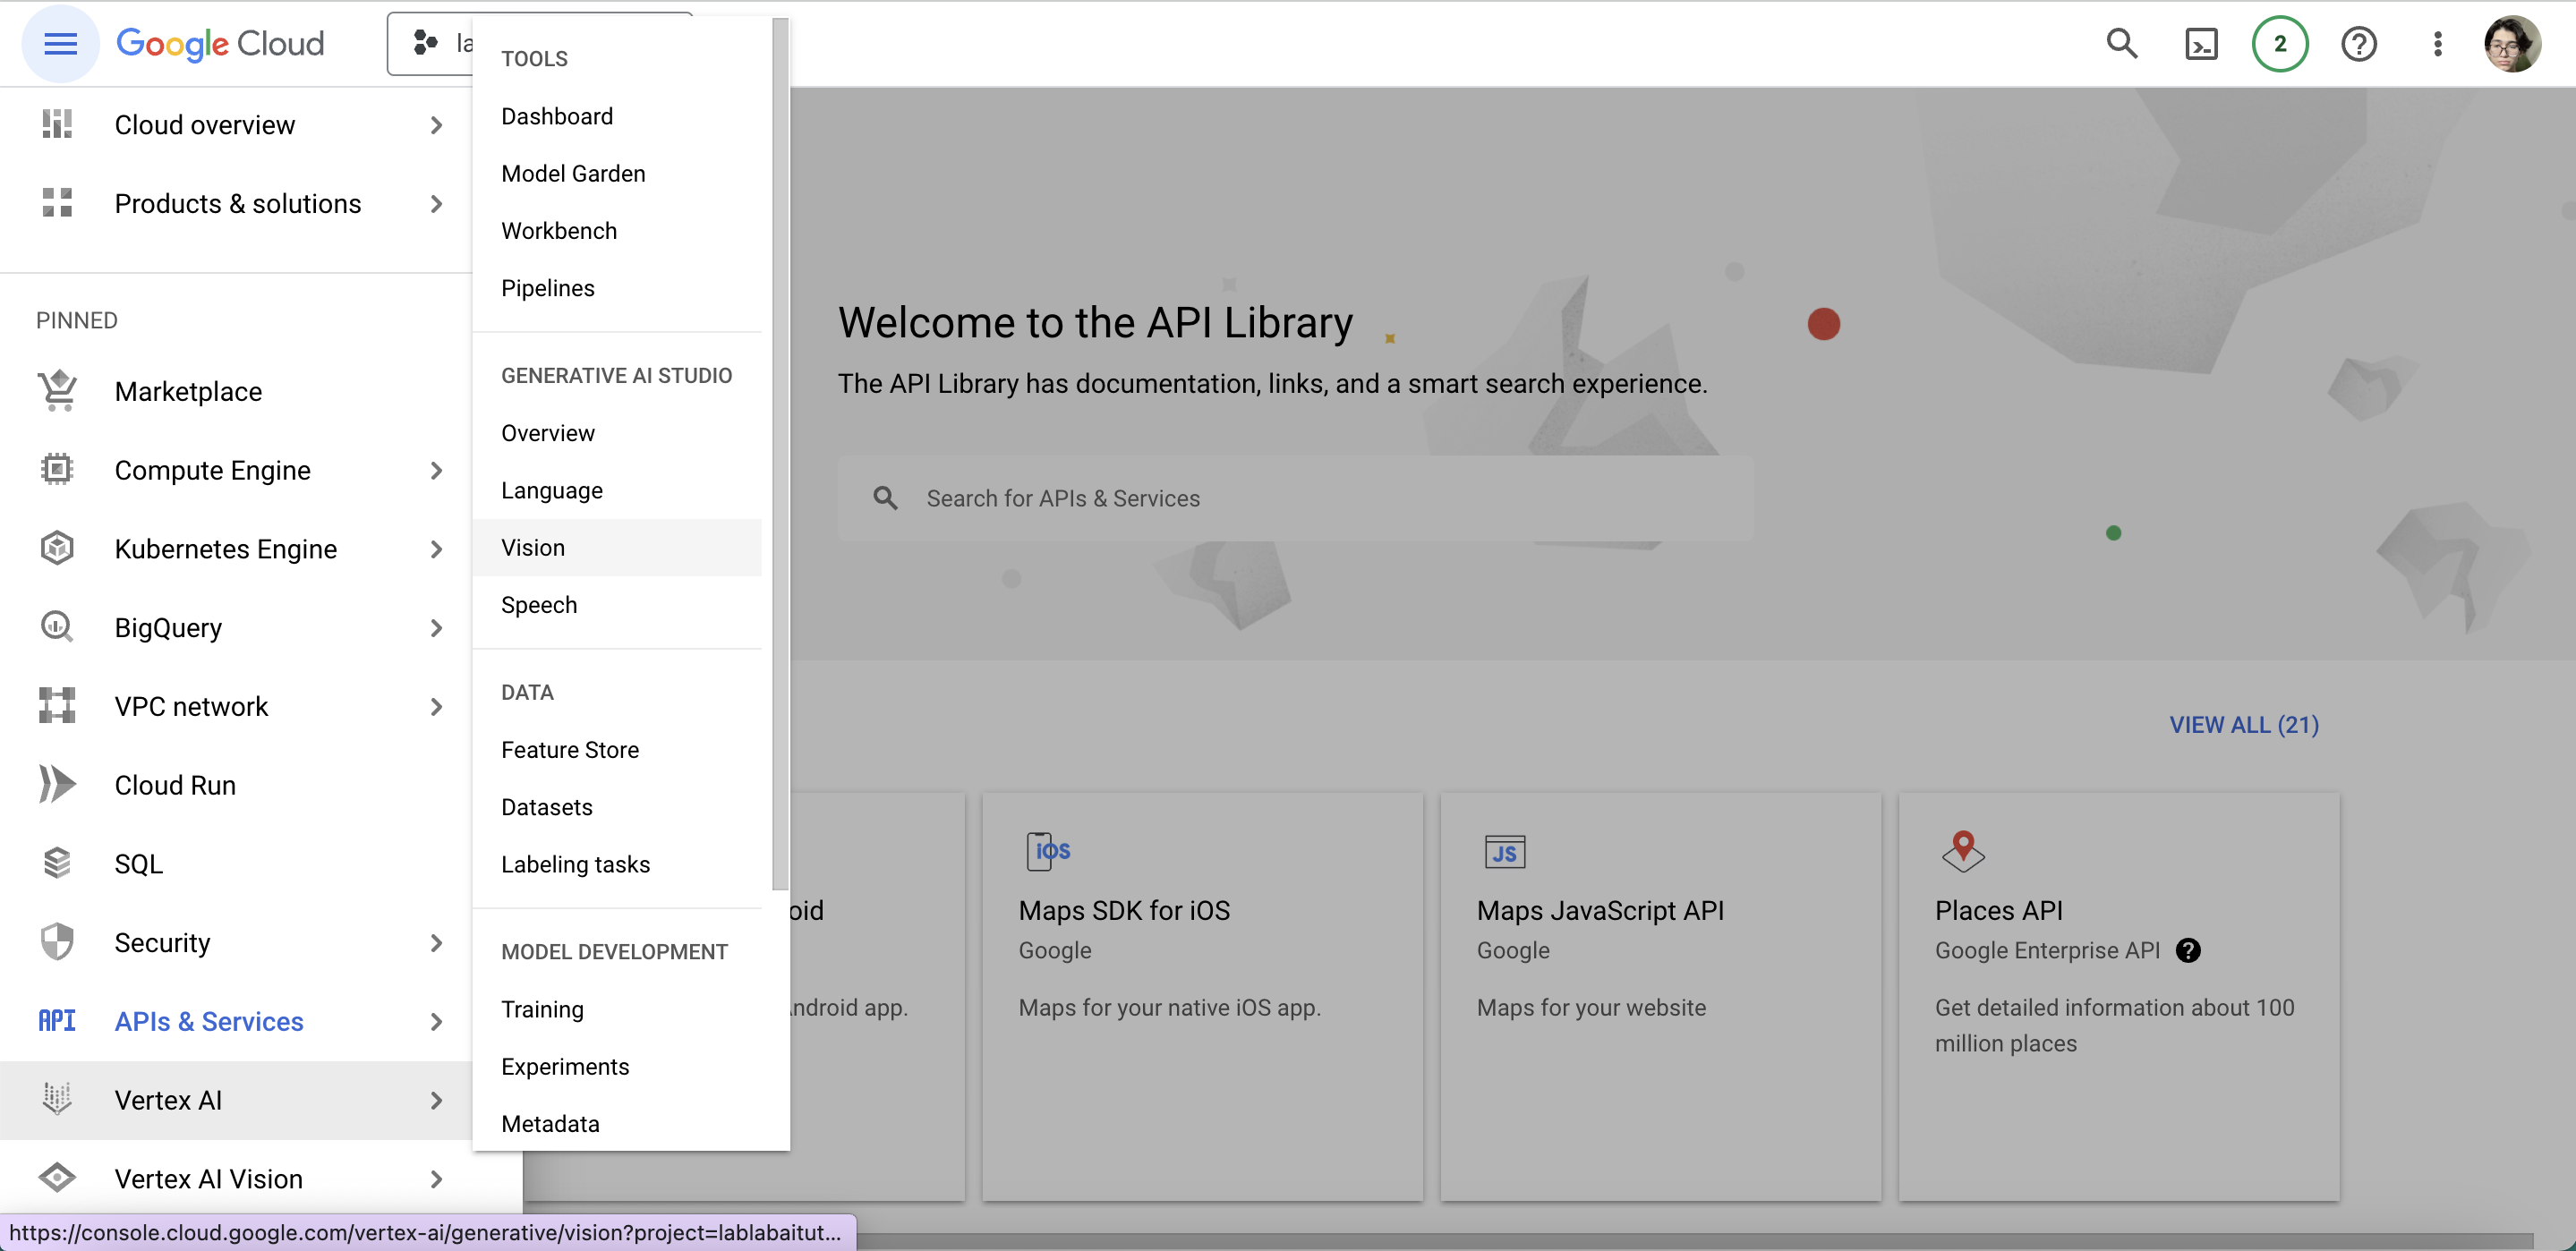Open notifications badge showing 2
The height and width of the screenshot is (1251, 2576).
pyautogui.click(x=2279, y=44)
